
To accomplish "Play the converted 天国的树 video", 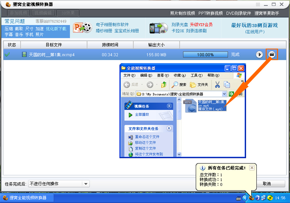I will point(259,55).
